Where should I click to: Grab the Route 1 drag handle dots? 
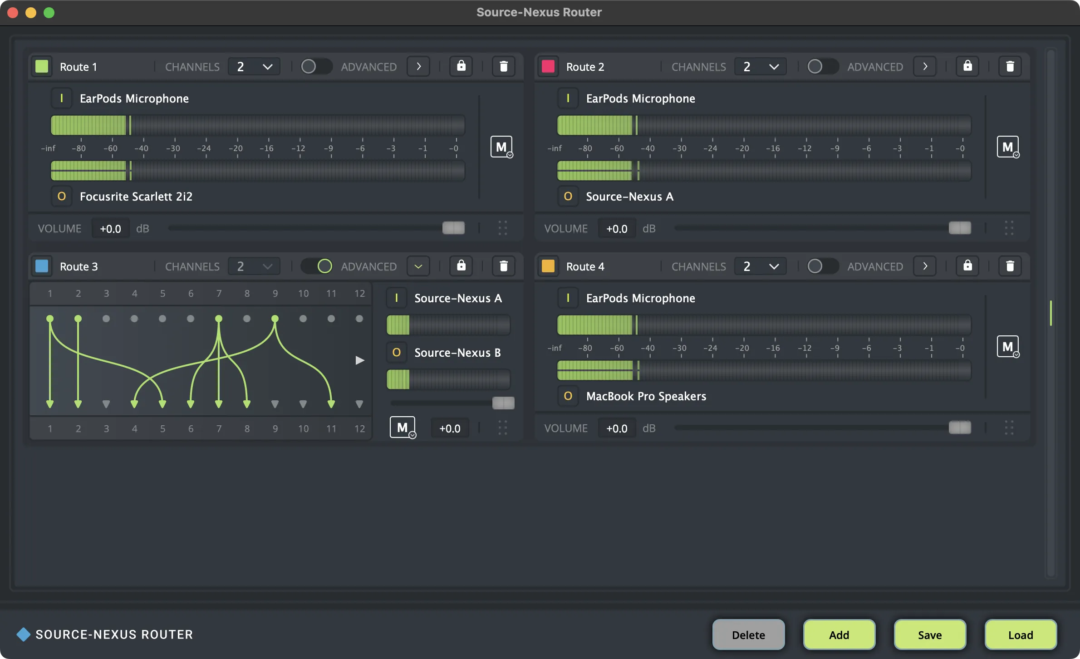(503, 228)
